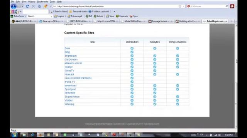This screenshot has width=247, height=138.
Task: Open the StupidVideos site link
Action: point(72,97)
